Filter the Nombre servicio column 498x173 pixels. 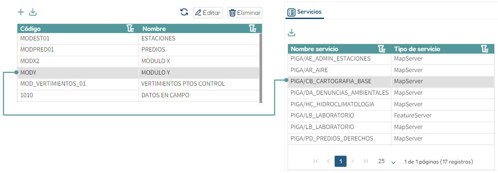coord(382,49)
